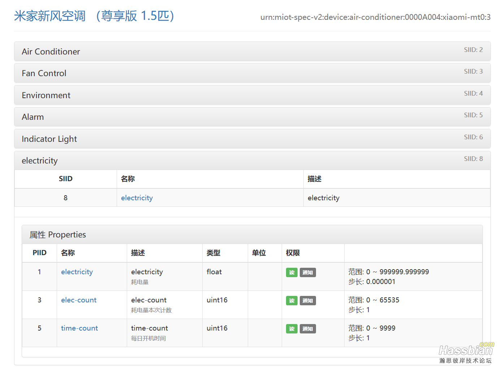Expand the Environment service panel
Image resolution: width=502 pixels, height=367 pixels.
coord(252,95)
